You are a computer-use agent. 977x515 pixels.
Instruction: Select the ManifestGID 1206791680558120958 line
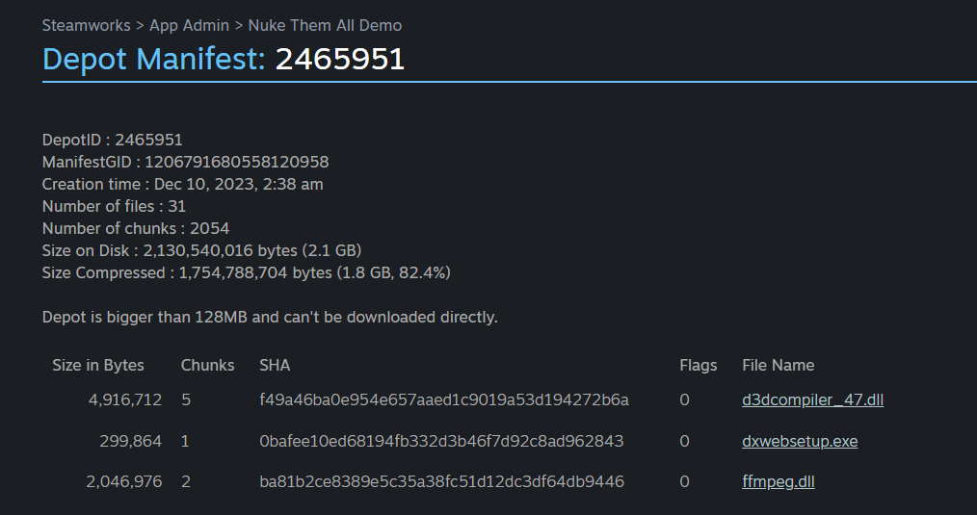coord(185,162)
